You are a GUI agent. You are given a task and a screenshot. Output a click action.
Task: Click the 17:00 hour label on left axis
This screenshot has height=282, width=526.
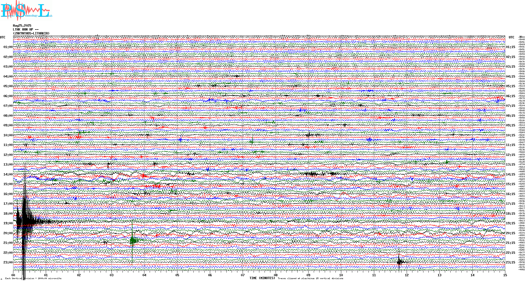coord(8,204)
